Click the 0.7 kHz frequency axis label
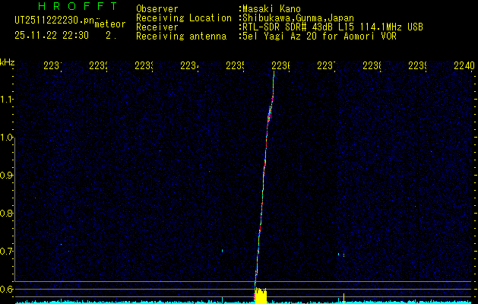Viewport: 478px width, 304px height. pos(7,252)
